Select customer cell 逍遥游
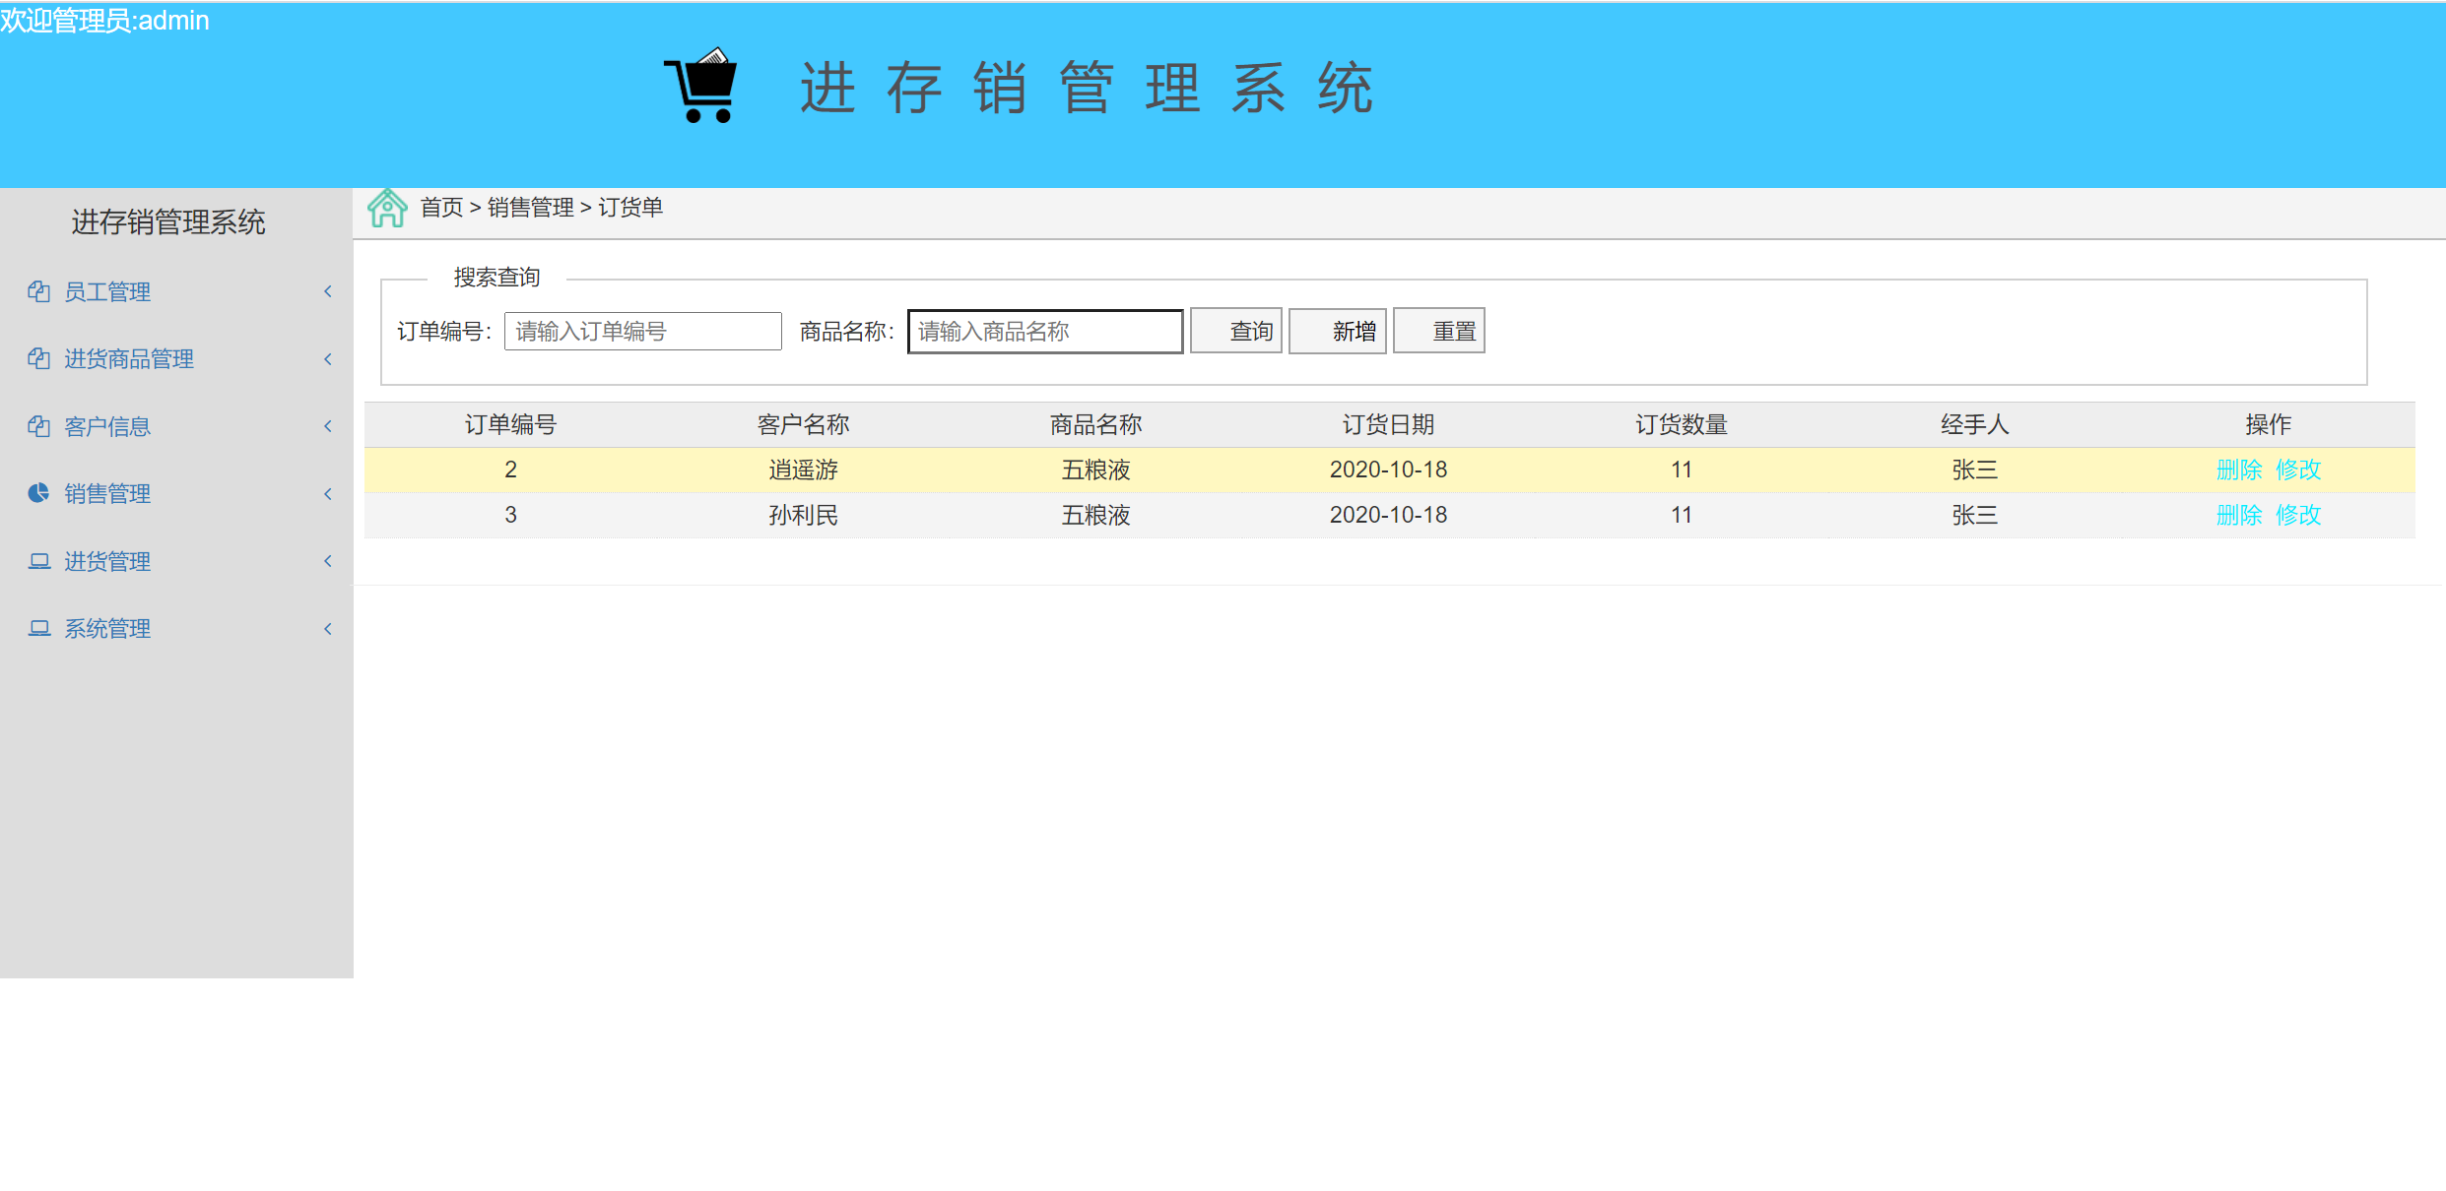 803,470
